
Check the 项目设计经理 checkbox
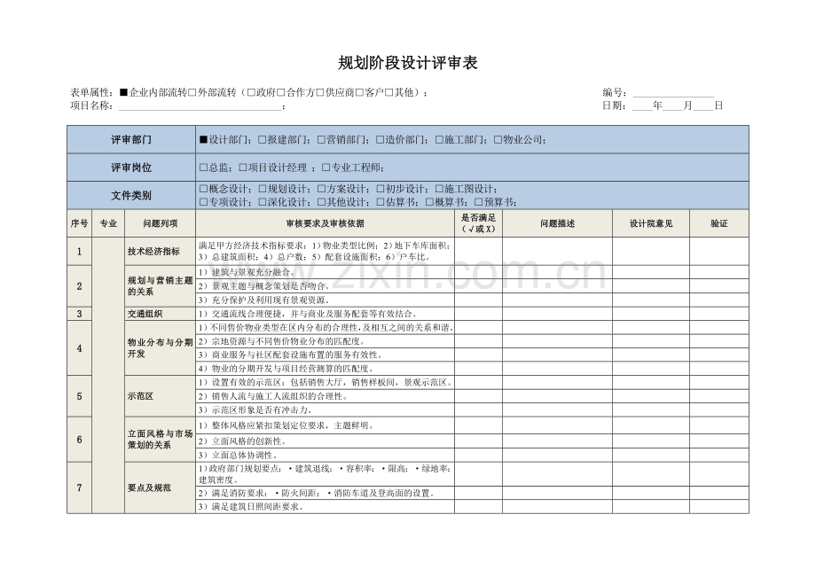pos(243,168)
